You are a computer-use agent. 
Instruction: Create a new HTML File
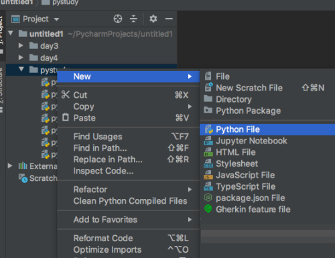coord(267,152)
